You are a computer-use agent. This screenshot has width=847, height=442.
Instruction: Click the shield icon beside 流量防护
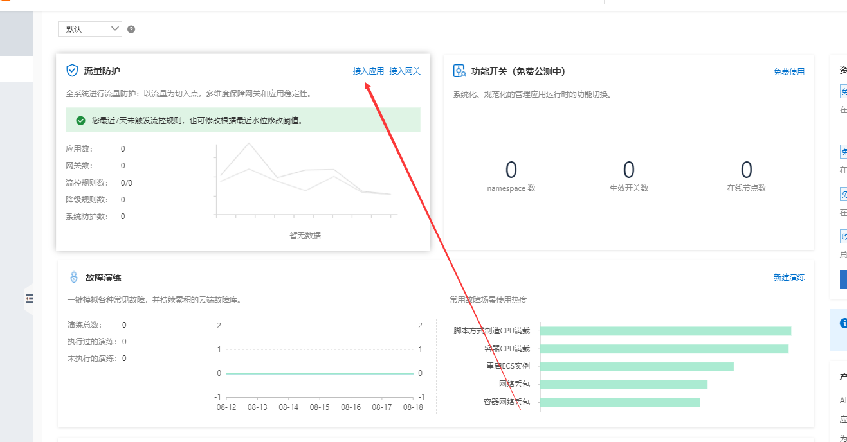click(x=72, y=71)
